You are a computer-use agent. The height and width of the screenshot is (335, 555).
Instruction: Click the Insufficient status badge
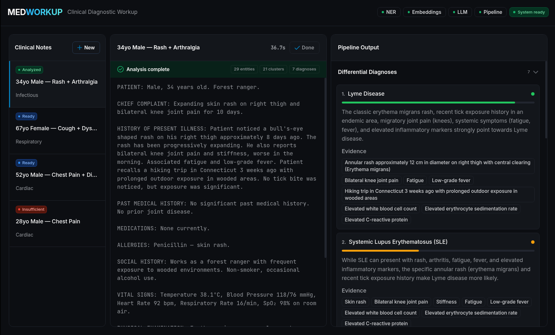tap(31, 209)
